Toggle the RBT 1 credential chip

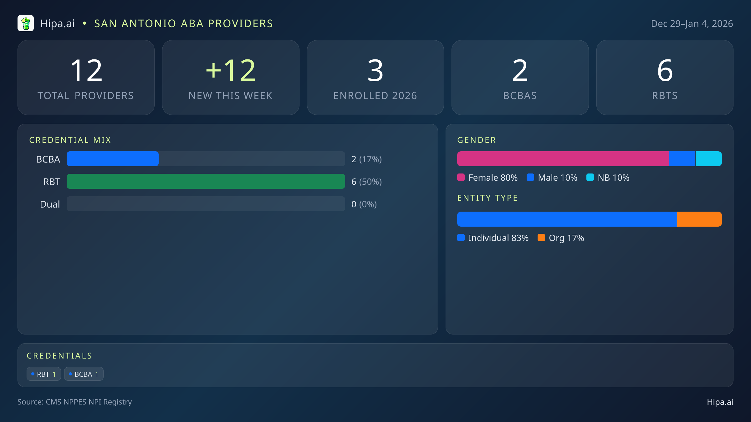[x=43, y=374]
